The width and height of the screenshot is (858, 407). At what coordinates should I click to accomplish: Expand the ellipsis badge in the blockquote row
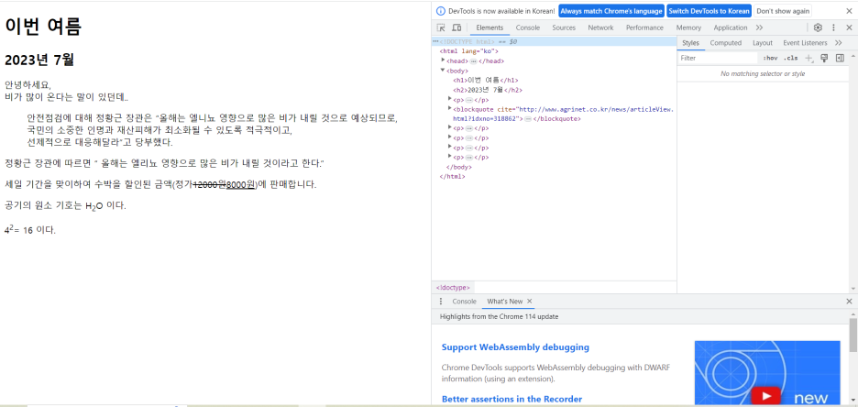coord(528,119)
